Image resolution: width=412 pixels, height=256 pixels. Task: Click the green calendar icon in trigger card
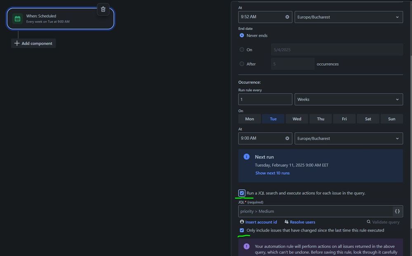pos(17,19)
